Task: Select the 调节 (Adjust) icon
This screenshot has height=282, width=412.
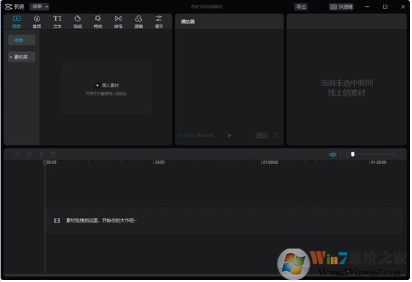Action: (x=159, y=21)
